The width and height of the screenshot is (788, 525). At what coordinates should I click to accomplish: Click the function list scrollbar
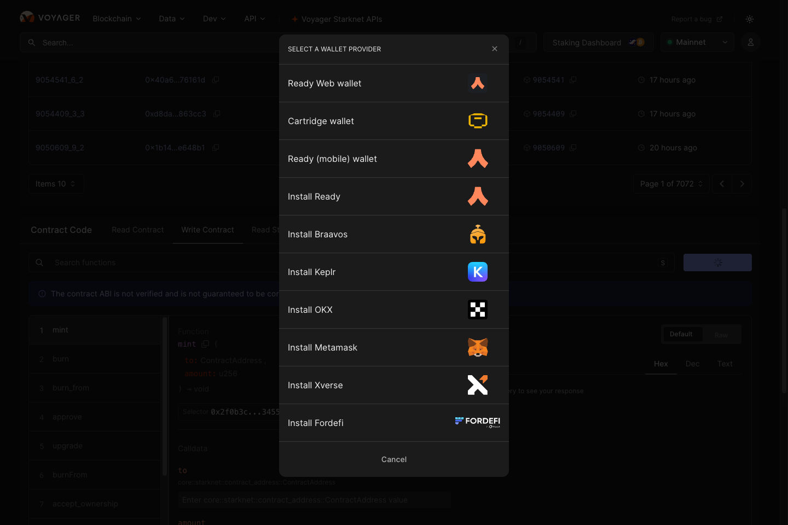tap(165, 396)
